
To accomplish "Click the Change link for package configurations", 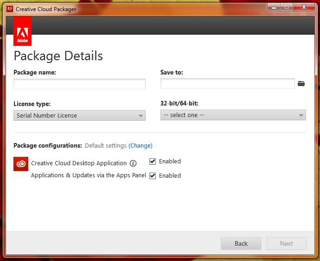I will pyautogui.click(x=141, y=146).
